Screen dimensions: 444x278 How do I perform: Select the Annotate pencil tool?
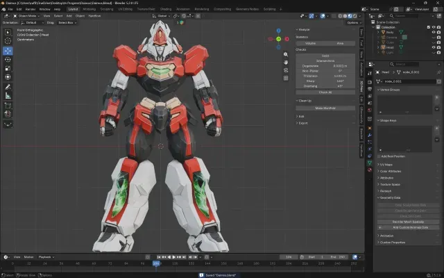pos(8,87)
